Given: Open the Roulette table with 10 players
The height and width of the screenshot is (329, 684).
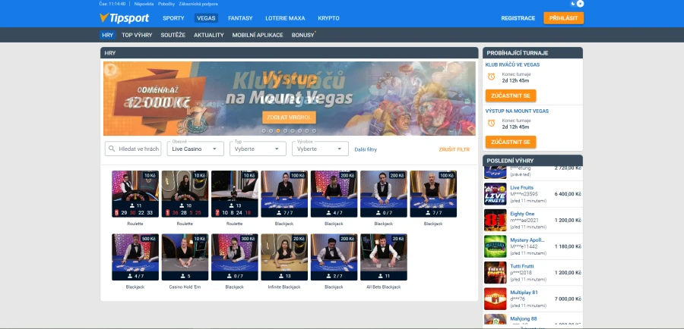Looking at the screenshot, I should pos(185,194).
